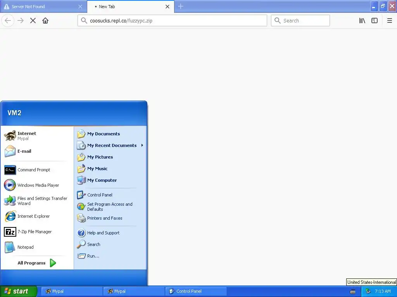Close the Server Not Found tab
Image resolution: width=397 pixels, height=297 pixels.
click(x=80, y=7)
